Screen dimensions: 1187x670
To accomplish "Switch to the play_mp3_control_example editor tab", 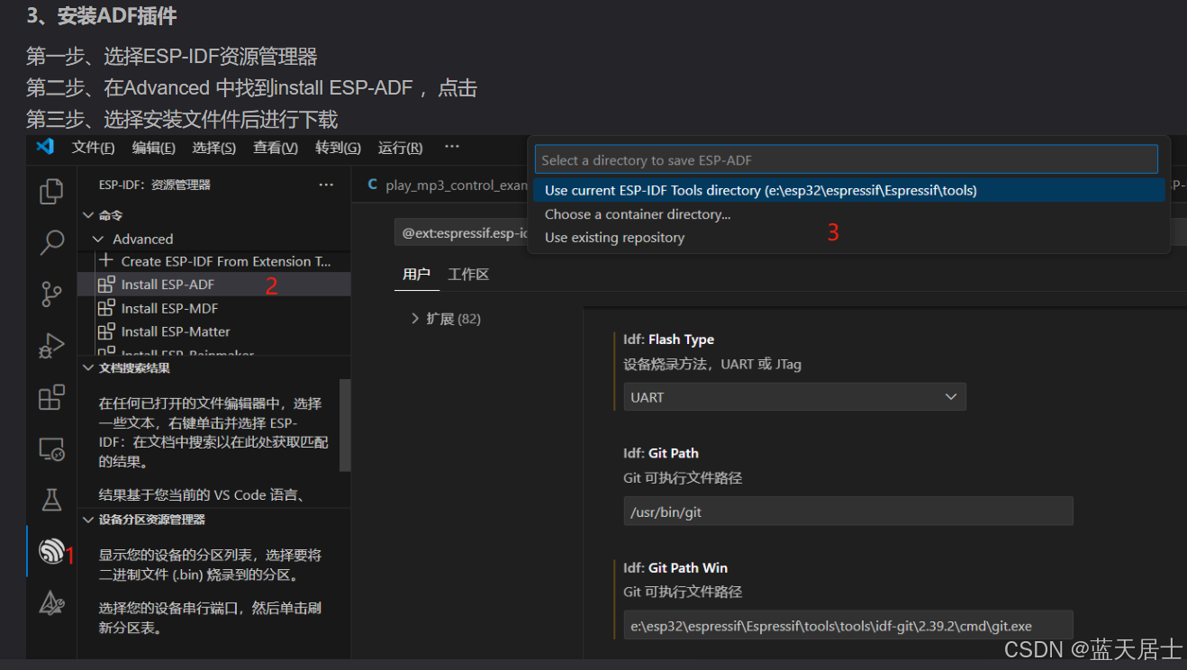I will pyautogui.click(x=447, y=186).
